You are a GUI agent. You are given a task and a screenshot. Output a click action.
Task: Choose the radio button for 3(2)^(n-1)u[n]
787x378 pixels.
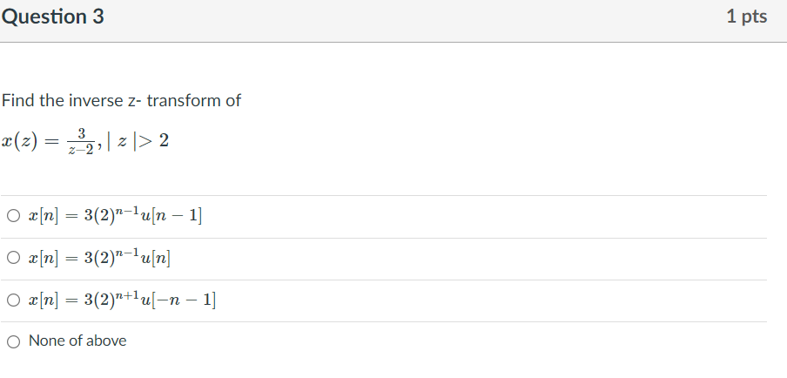14,258
